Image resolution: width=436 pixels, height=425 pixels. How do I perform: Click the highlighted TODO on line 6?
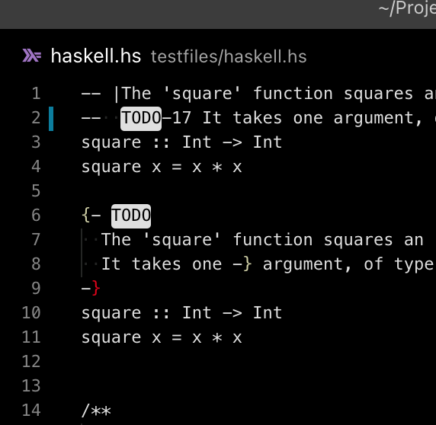point(131,216)
